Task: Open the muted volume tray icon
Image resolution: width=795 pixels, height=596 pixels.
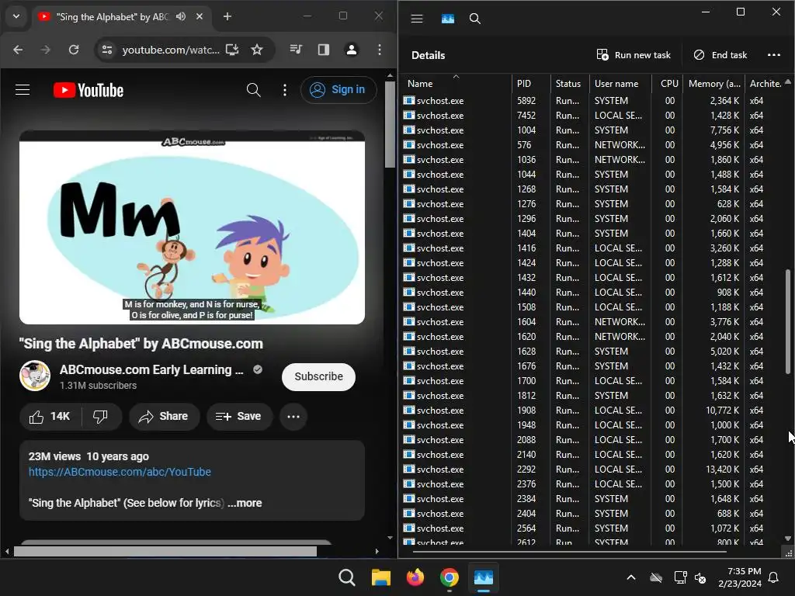Action: 700,577
